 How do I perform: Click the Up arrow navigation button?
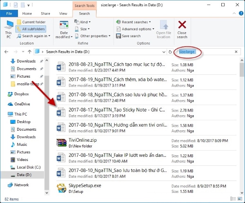click(x=29, y=52)
